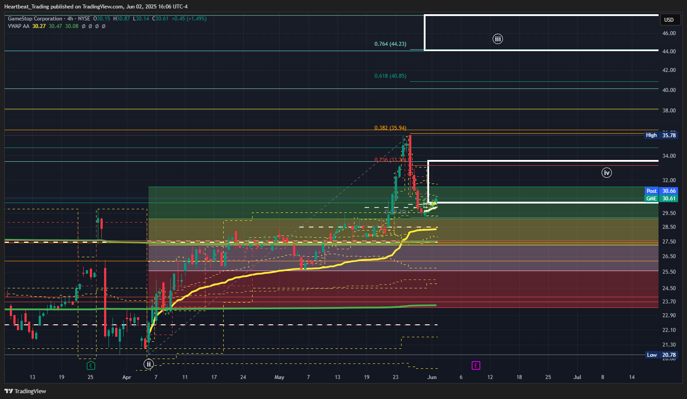Click date 8 on the time axis
This screenshot has height=399, width=687.
[x=603, y=377]
